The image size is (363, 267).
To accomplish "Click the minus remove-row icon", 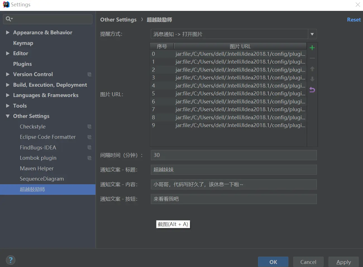I will (x=312, y=58).
